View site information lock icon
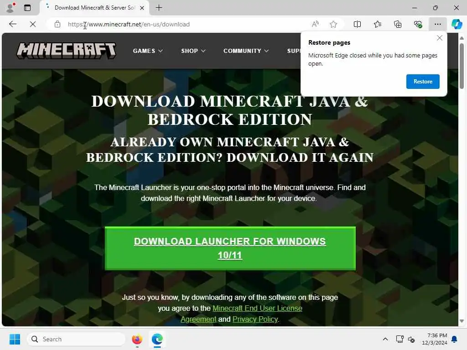467x350 pixels. pos(57,24)
